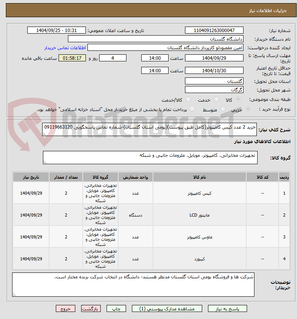This screenshot has height=319, width=297.
Task: Click the شرح کلی نیاز text area
Action: coord(149,129)
